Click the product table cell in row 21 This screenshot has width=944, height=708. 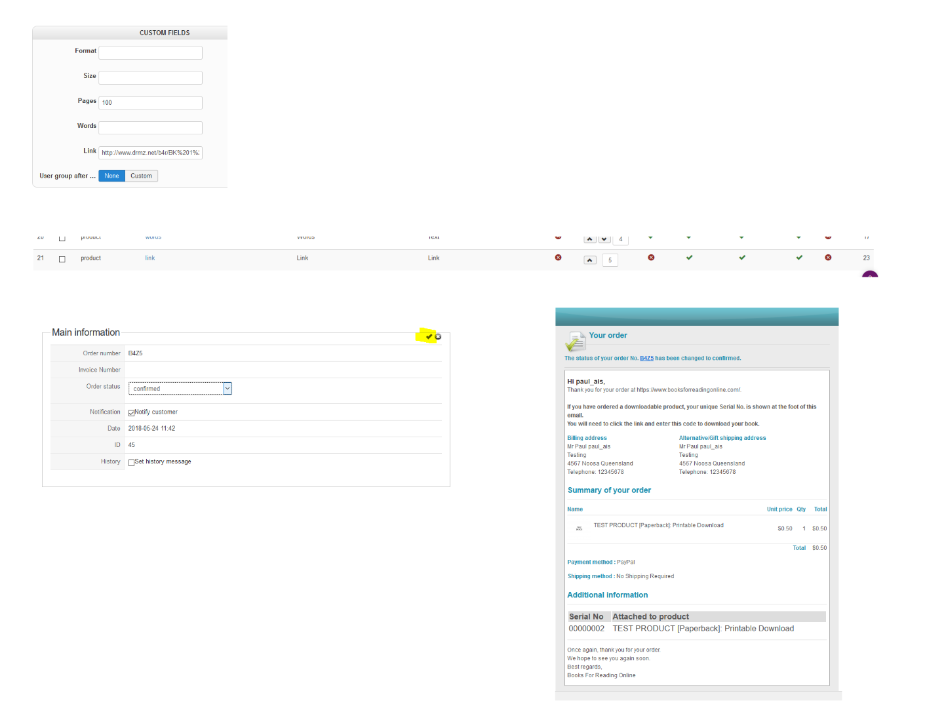point(90,258)
